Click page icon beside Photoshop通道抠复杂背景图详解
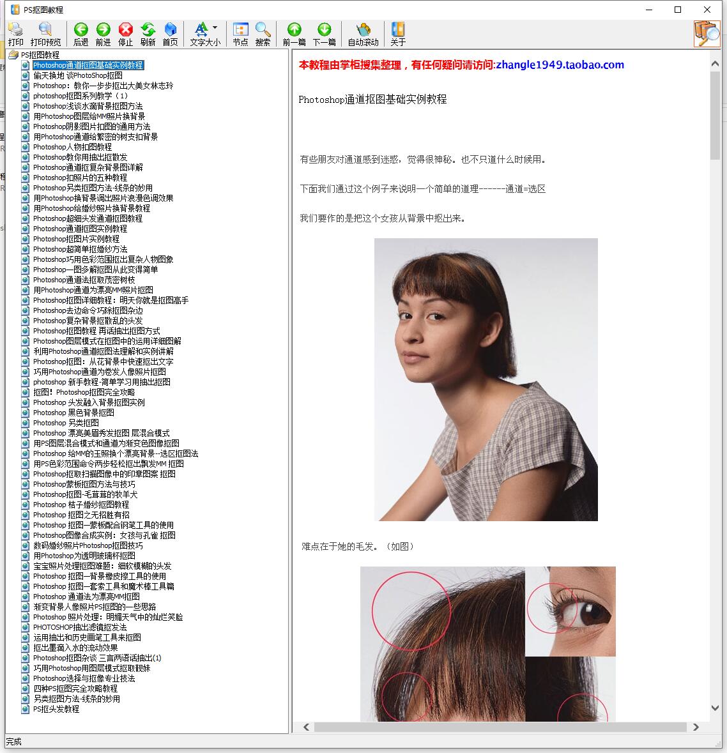This screenshot has width=727, height=753. [x=26, y=167]
